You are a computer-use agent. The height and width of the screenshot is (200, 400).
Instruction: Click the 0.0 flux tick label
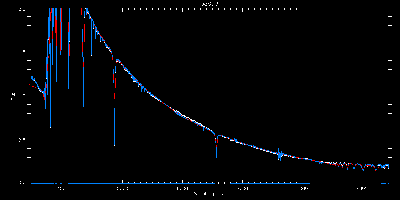click(x=22, y=183)
